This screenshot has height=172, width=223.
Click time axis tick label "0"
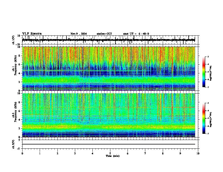(x=22, y=153)
